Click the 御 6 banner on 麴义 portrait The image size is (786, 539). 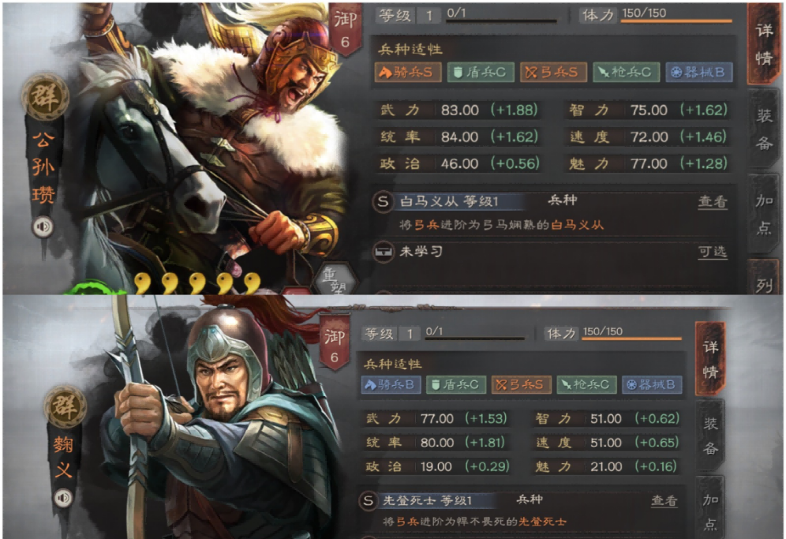pyautogui.click(x=335, y=343)
